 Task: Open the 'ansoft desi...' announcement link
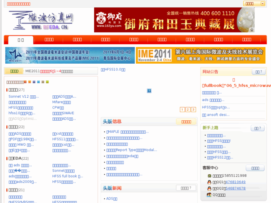pos(216,115)
